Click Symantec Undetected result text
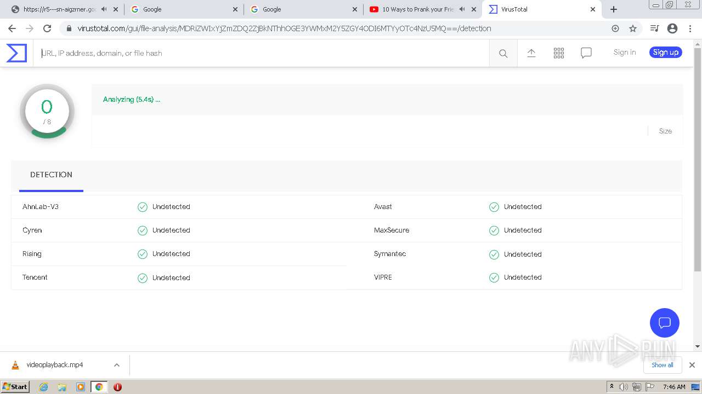Screen dimensions: 702x394 tap(523, 254)
